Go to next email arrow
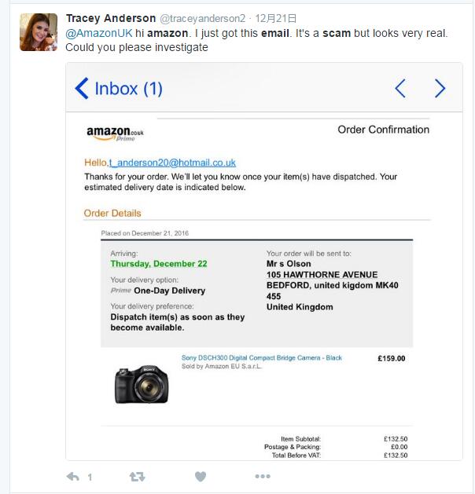 pyautogui.click(x=440, y=88)
